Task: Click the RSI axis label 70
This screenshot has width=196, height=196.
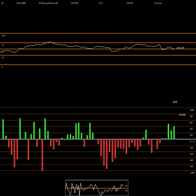Action: tap(3, 45)
